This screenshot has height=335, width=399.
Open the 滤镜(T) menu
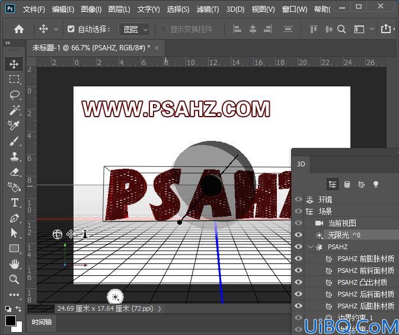(208, 9)
